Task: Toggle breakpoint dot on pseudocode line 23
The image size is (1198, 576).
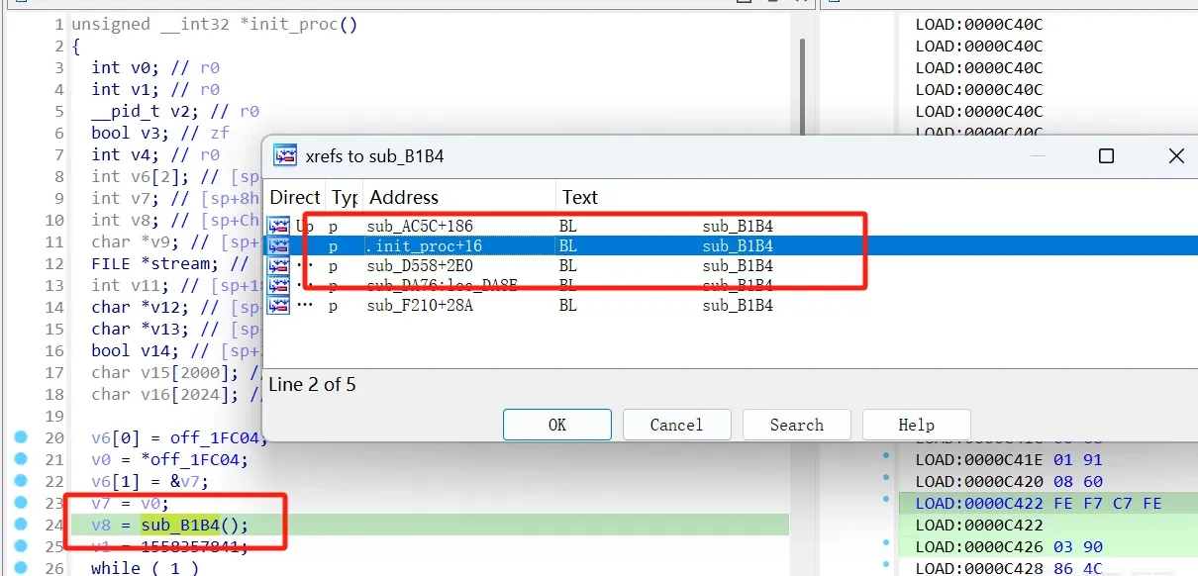Action: pyautogui.click(x=20, y=503)
